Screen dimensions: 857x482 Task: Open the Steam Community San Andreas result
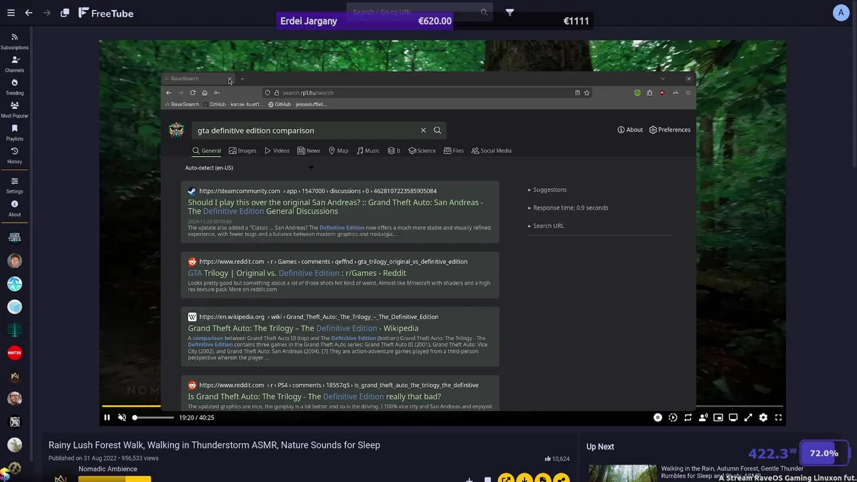point(335,207)
